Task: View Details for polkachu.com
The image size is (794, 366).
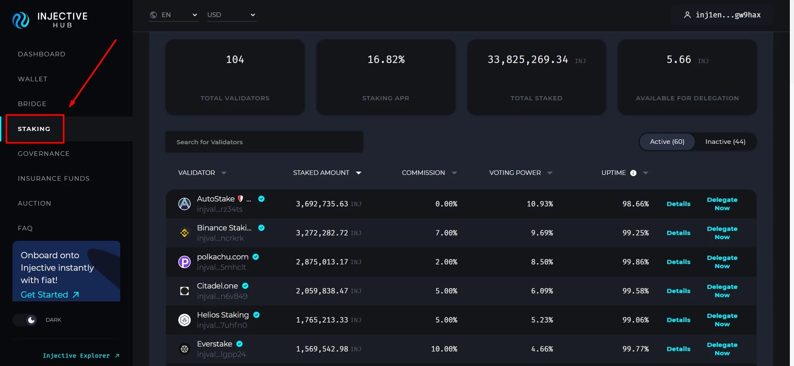Action: [678, 262]
